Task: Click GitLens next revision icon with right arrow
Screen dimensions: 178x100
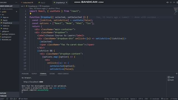Action: coord(174,2)
